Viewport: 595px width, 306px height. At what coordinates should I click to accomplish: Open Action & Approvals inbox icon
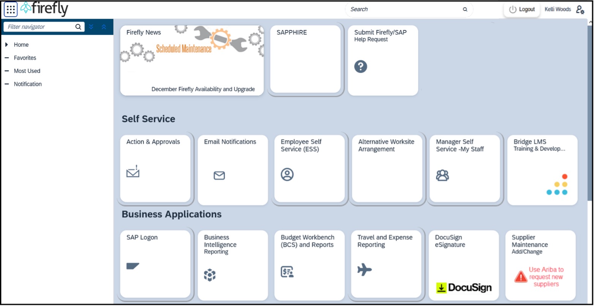[133, 172]
